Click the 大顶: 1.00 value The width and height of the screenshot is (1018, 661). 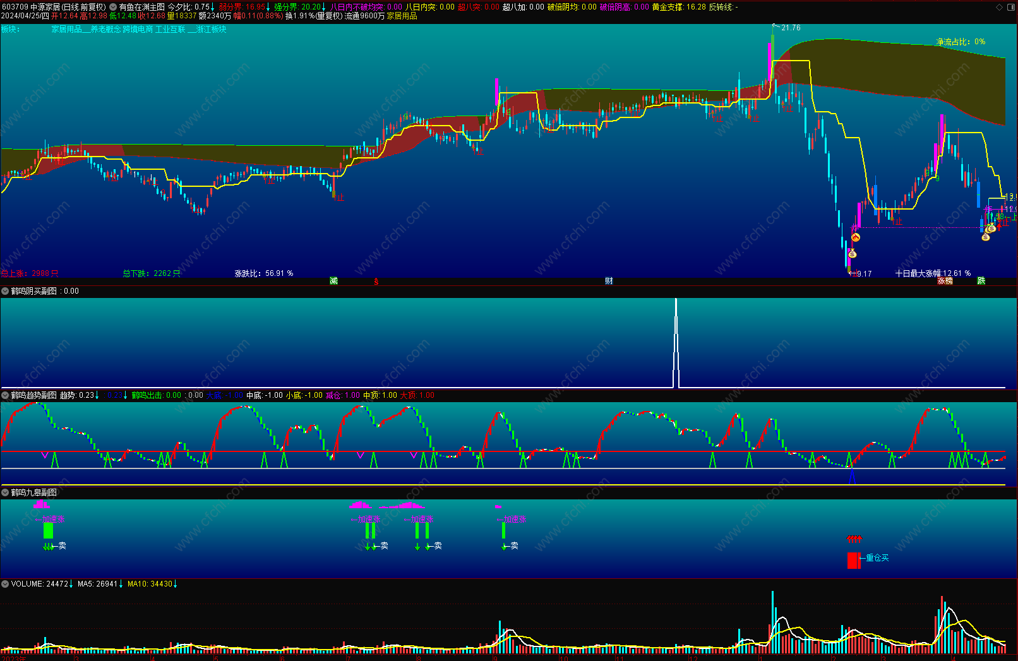coord(417,395)
